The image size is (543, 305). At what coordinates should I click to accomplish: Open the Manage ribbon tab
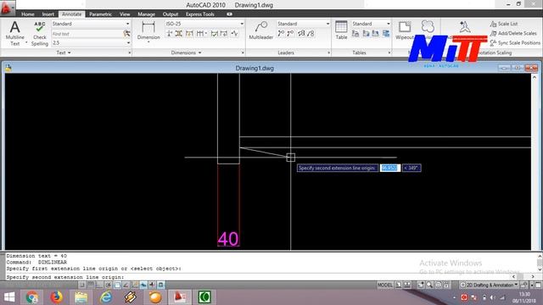(146, 14)
